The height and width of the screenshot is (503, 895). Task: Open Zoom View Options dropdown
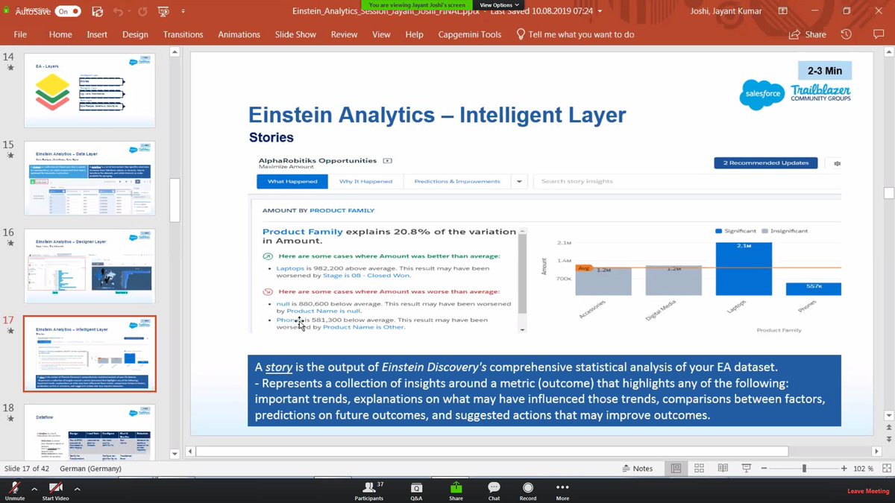[500, 4]
